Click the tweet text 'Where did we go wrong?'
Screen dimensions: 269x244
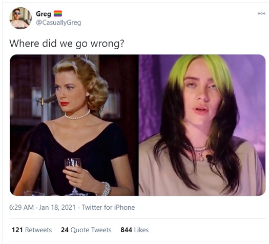(67, 44)
